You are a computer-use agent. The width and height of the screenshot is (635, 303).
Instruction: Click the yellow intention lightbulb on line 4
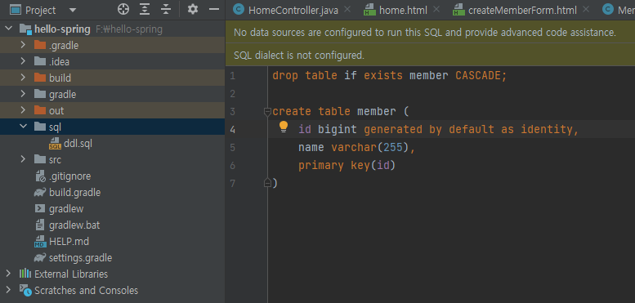(284, 127)
